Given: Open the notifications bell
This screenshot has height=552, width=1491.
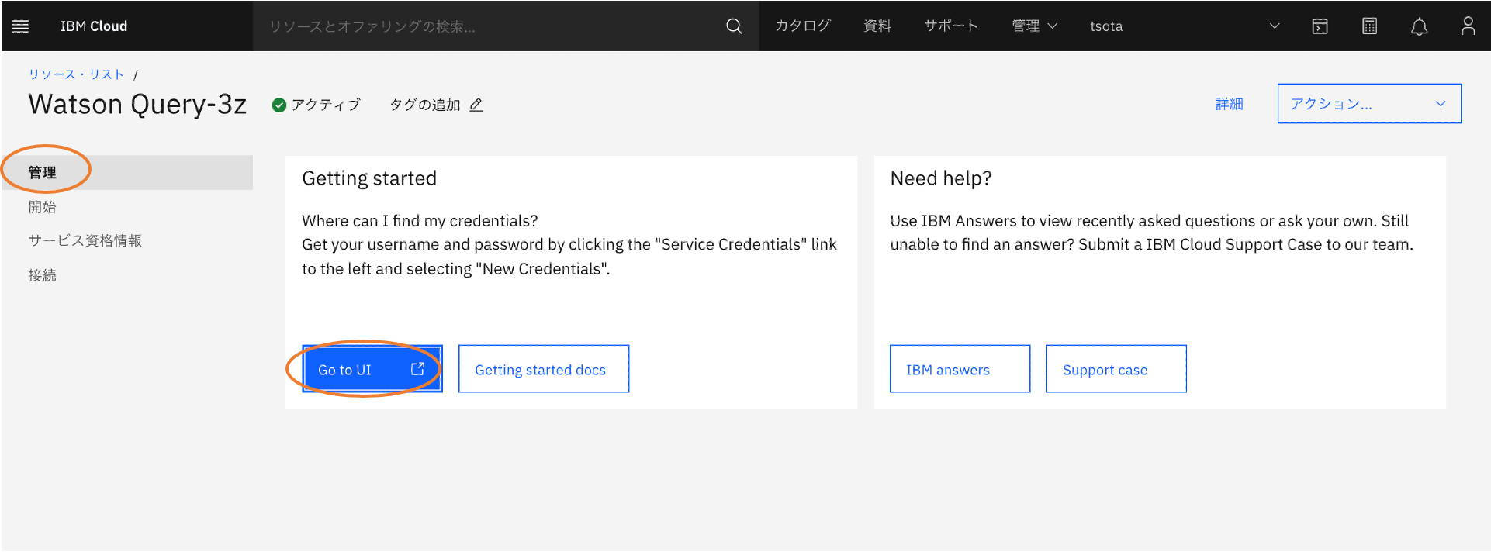Looking at the screenshot, I should pyautogui.click(x=1419, y=26).
